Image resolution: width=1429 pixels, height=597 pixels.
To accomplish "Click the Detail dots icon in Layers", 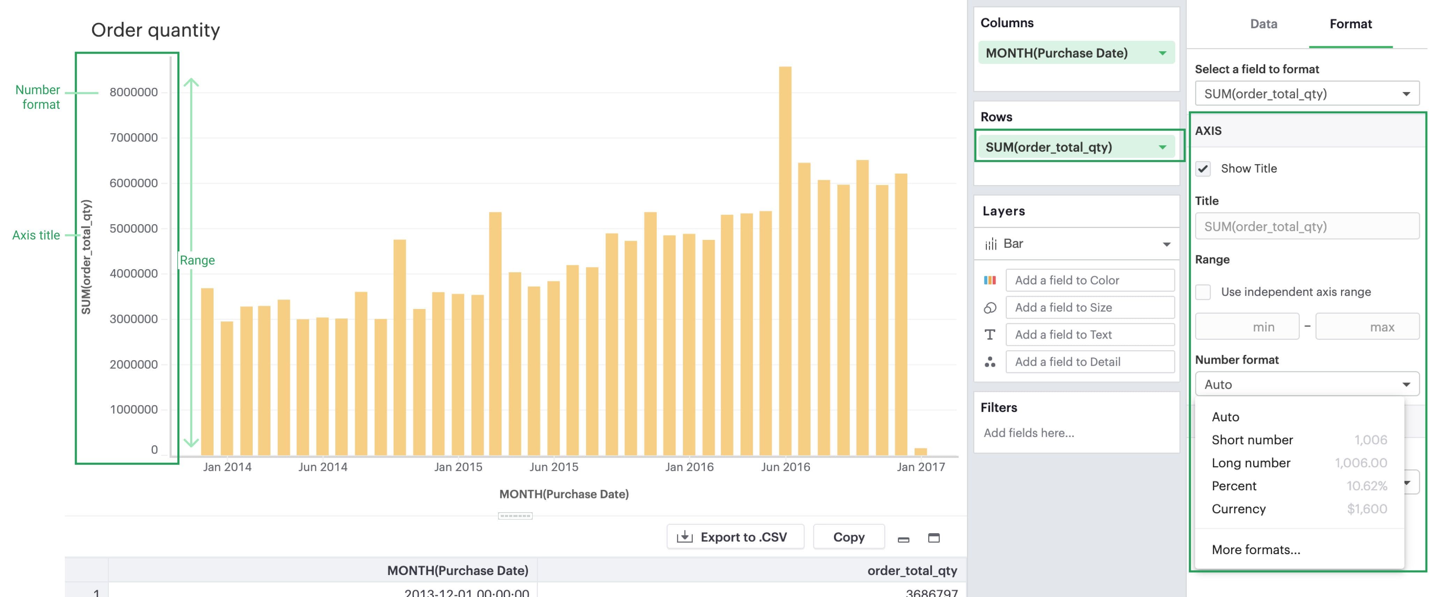I will coord(990,362).
